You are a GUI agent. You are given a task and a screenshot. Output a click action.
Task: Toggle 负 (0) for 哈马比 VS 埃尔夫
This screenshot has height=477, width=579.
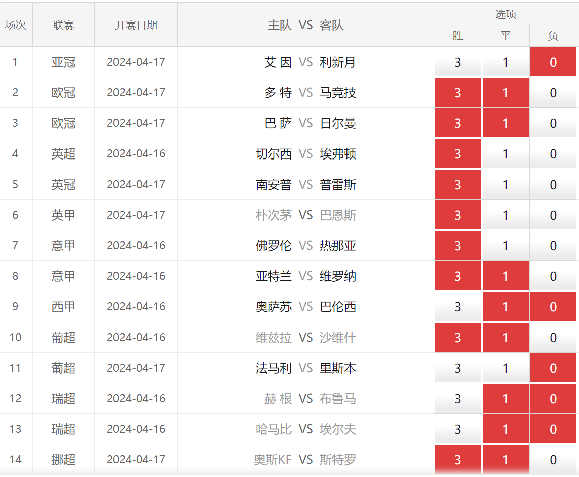click(x=553, y=429)
